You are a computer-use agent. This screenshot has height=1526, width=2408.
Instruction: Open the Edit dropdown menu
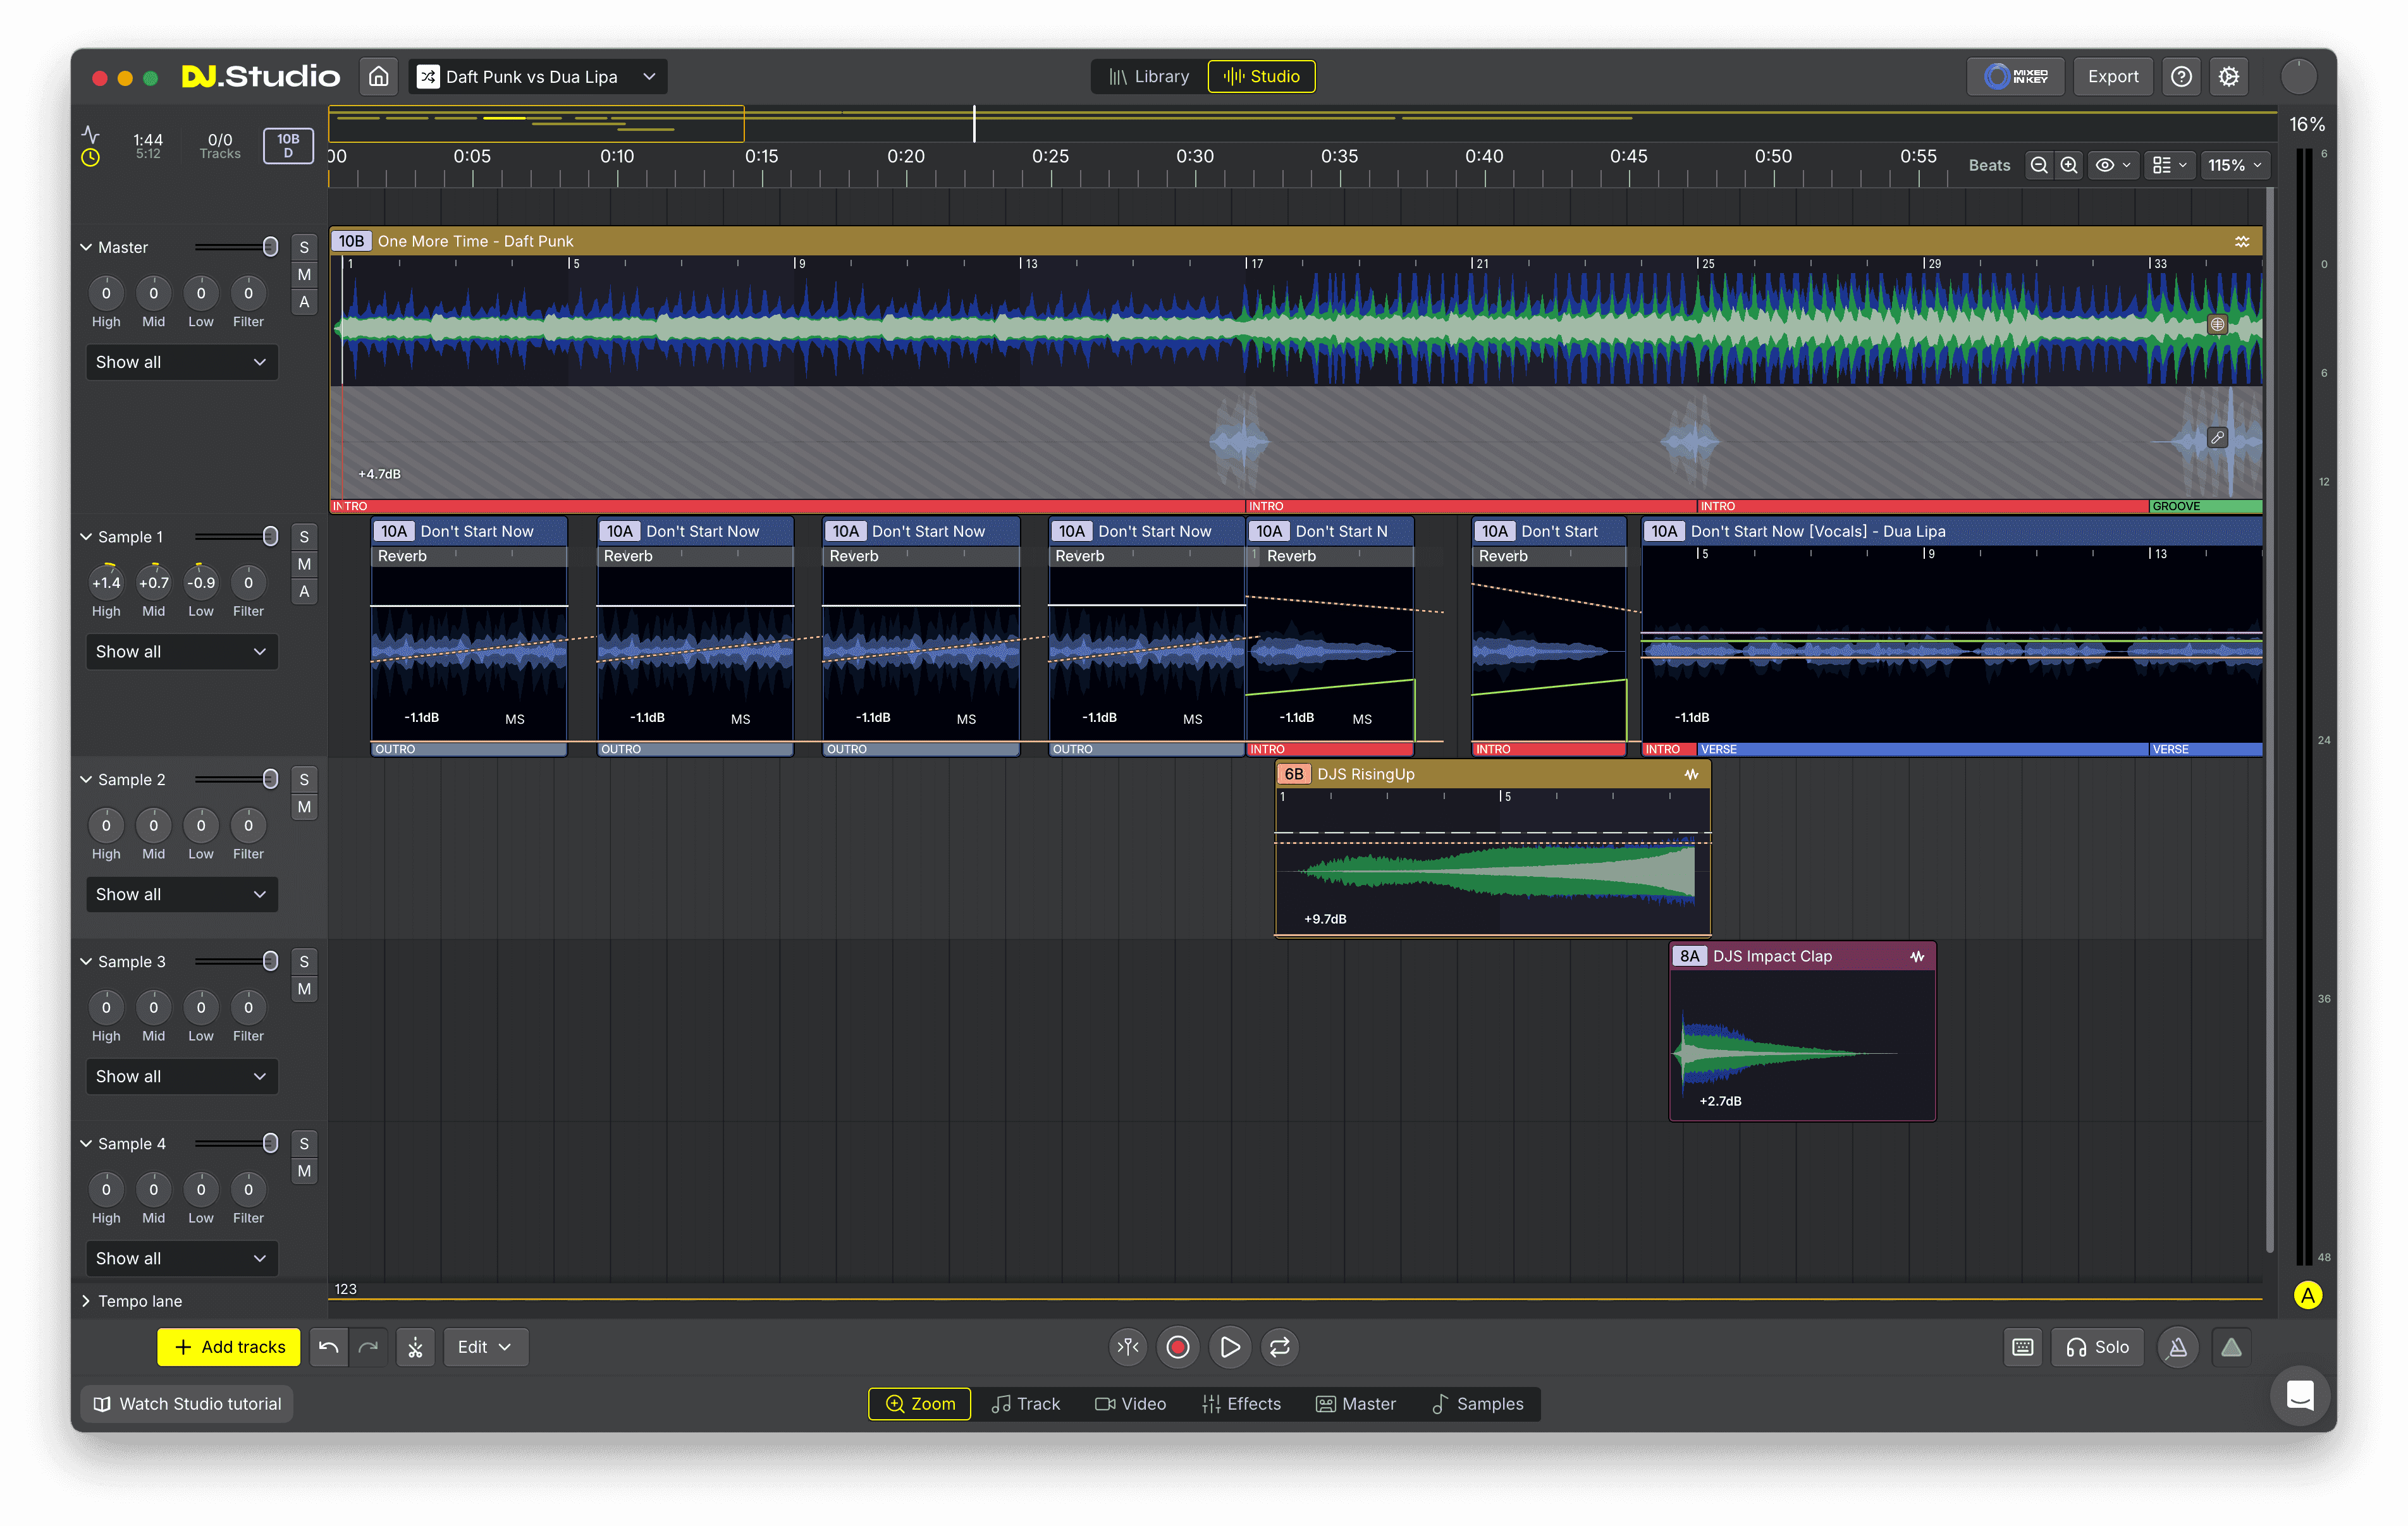485,1347
